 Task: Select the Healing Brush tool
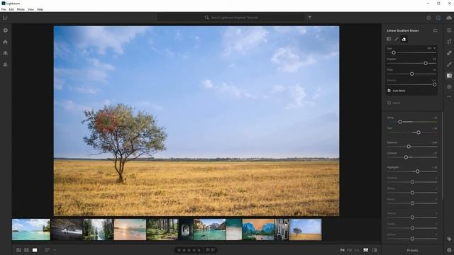(x=449, y=53)
